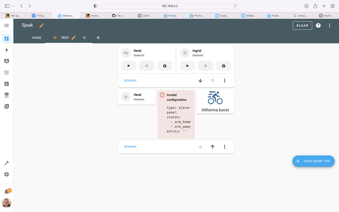Move TEST view right arrow
The image size is (339, 212).
coord(84,38)
